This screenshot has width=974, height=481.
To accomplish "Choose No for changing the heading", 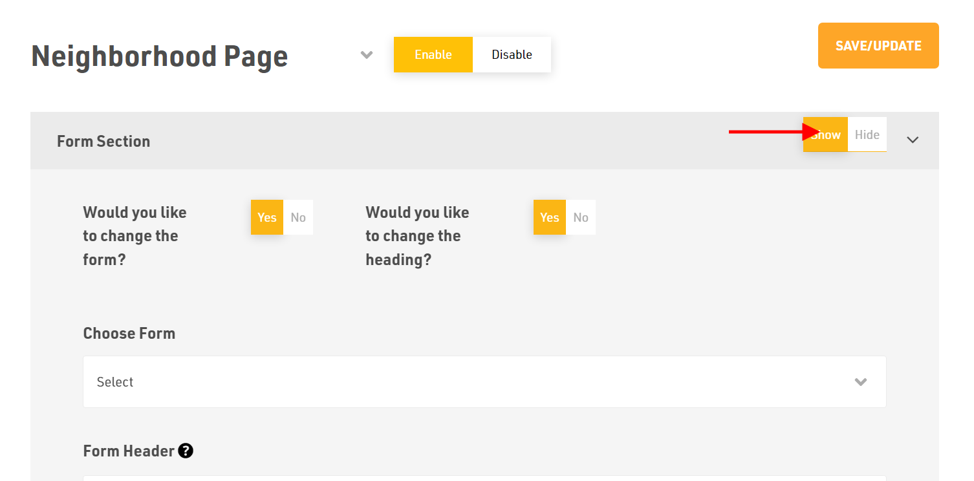I will pyautogui.click(x=581, y=217).
